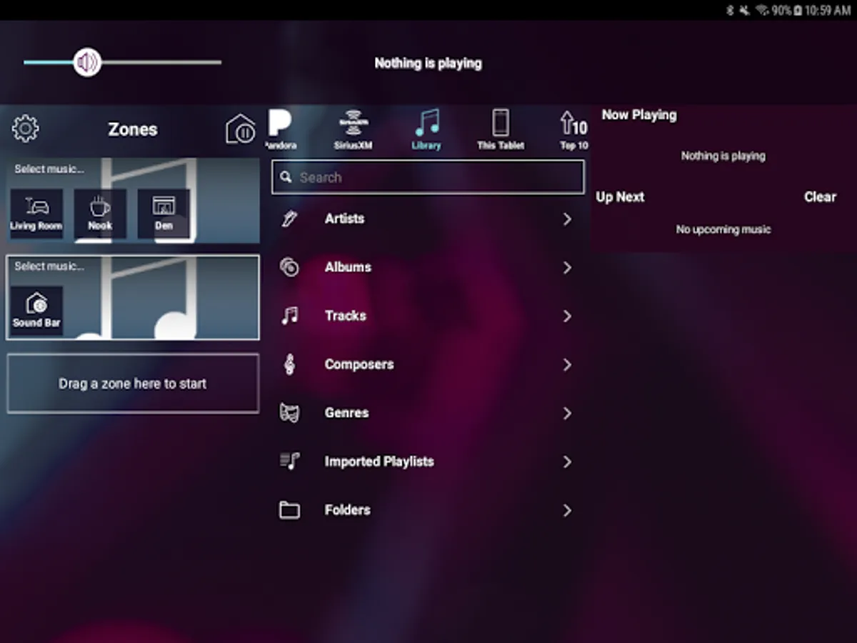Click the Composers treble clef icon
This screenshot has width=857, height=643.
tap(289, 364)
